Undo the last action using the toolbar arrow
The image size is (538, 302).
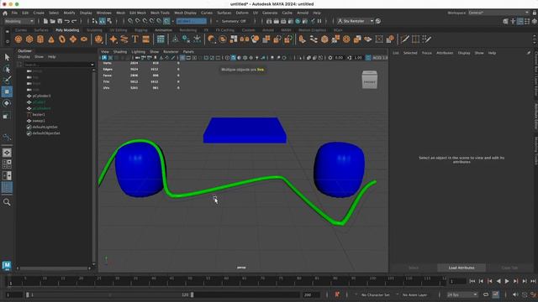click(67, 21)
